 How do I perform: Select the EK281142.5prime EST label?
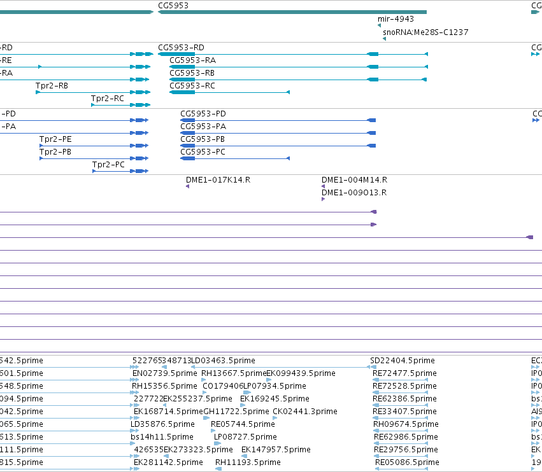pyautogui.click(x=168, y=462)
